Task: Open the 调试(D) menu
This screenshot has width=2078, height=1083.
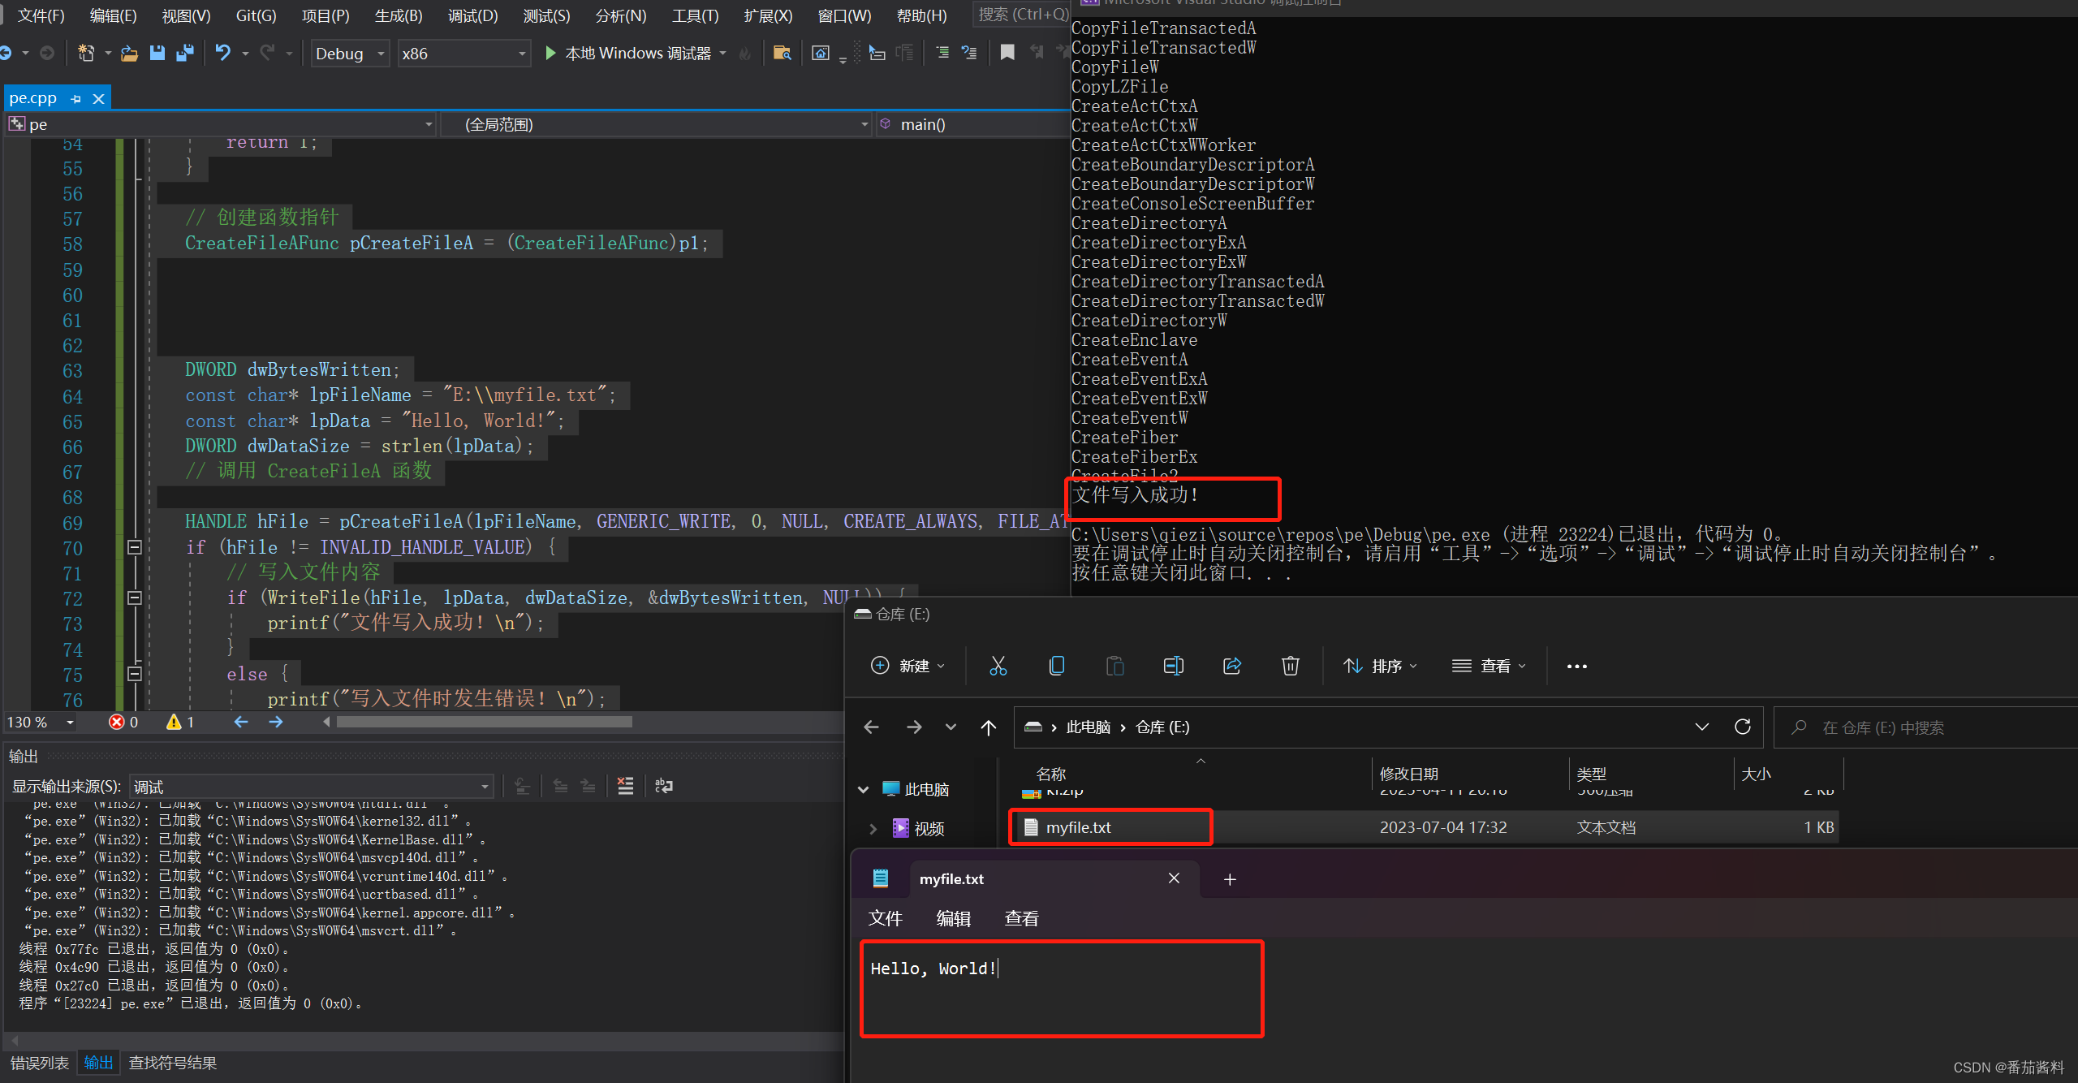Action: click(x=472, y=15)
